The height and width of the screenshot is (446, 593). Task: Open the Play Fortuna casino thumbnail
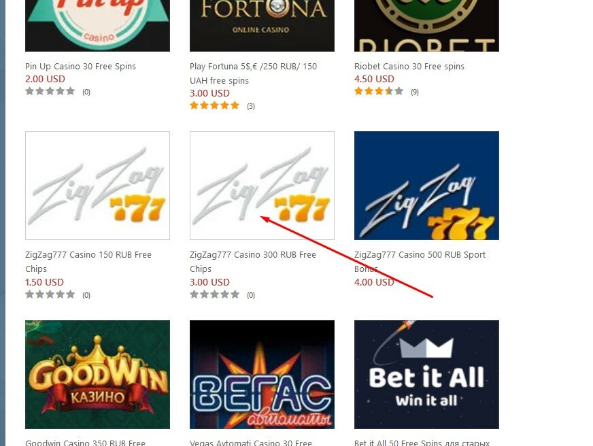[x=262, y=26]
